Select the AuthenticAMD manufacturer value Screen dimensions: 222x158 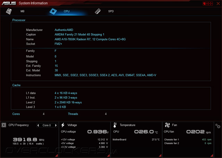coord(64,30)
